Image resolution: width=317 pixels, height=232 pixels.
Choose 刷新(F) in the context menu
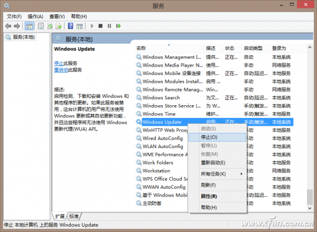pos(217,185)
